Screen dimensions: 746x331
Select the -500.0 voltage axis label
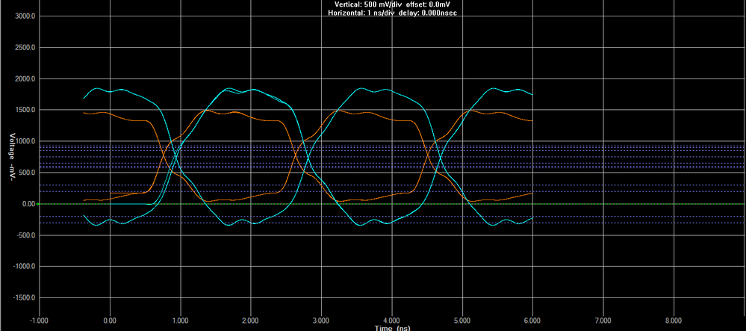tap(27, 235)
